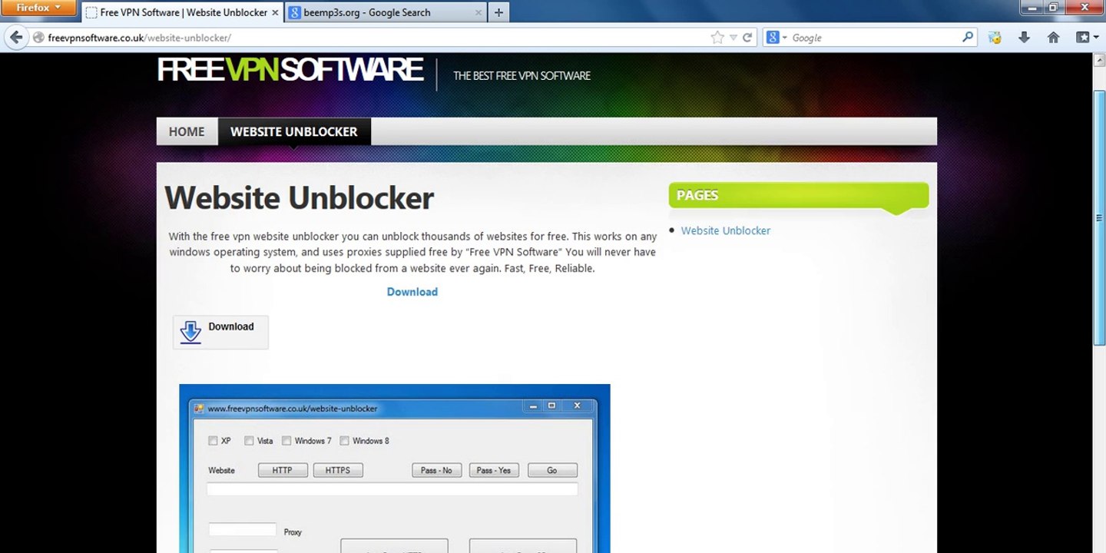Screen dimensions: 1106x553
Task: Click the blue Download text link
Action: click(x=412, y=292)
